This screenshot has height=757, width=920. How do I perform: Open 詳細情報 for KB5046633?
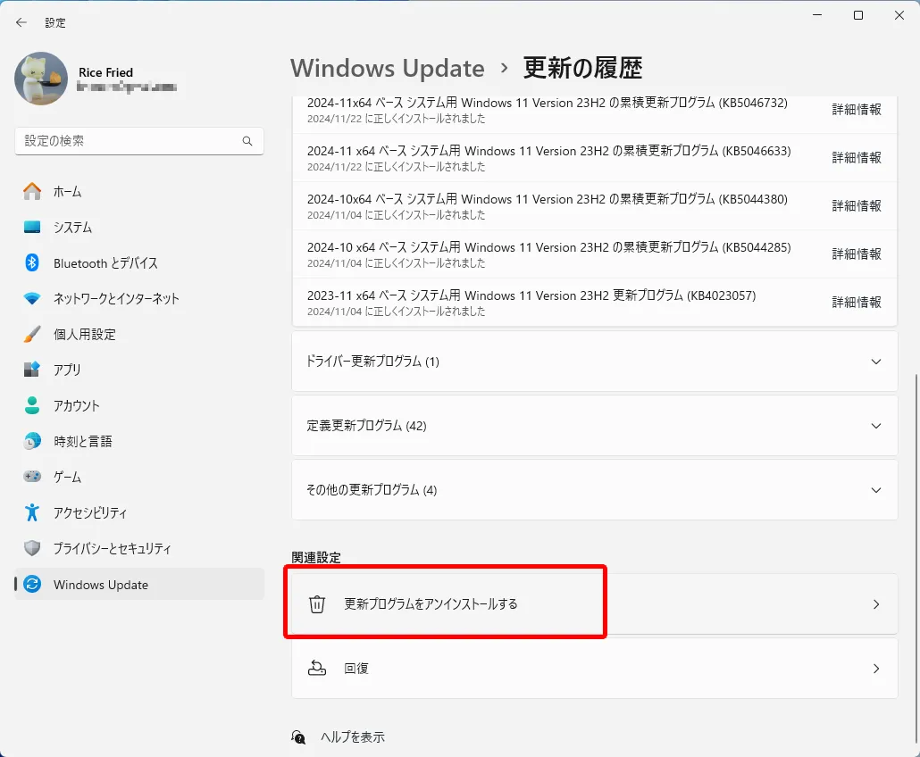[857, 157]
